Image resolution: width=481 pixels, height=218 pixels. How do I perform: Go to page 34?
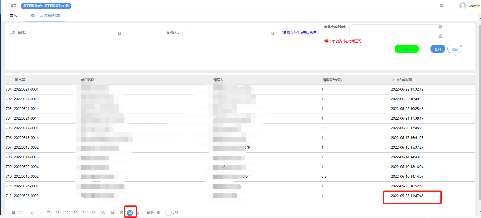click(x=112, y=213)
